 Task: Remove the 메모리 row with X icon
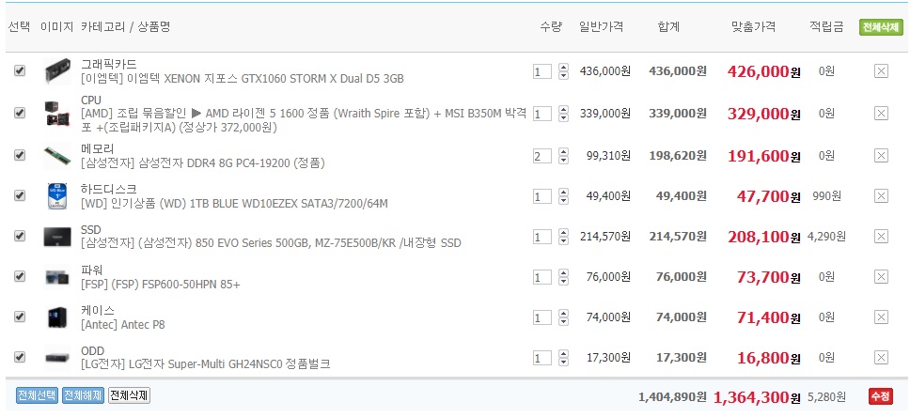pos(881,155)
